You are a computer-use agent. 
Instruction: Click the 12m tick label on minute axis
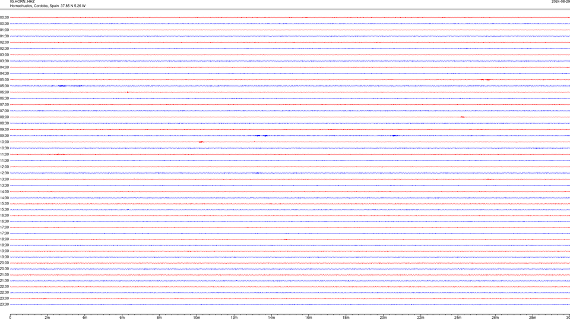coord(234,318)
